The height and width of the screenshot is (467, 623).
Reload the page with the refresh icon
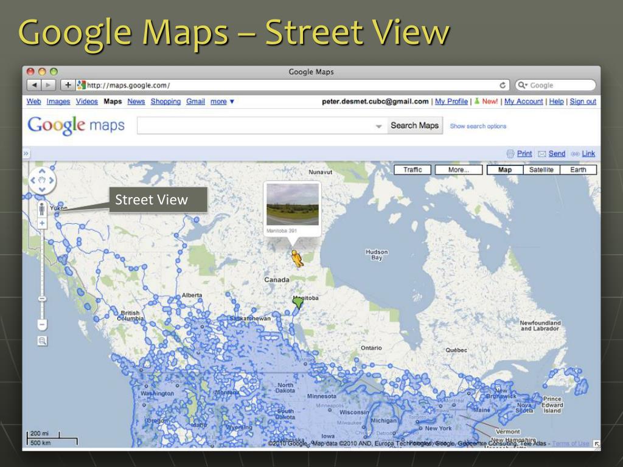point(503,85)
